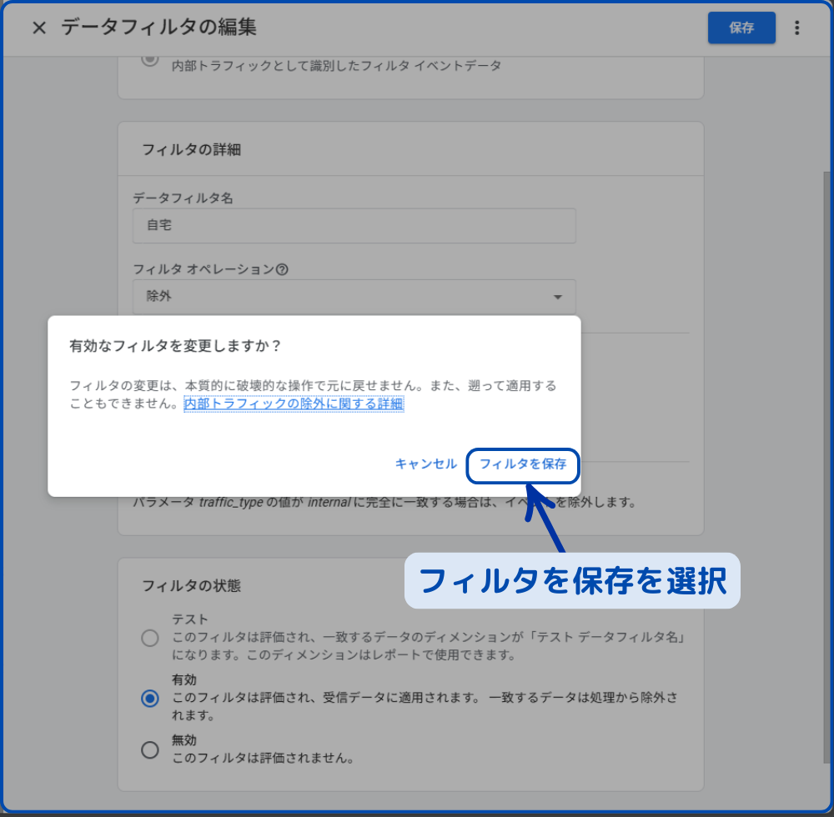Click the データフィルタ名 input containing 自宅

[354, 226]
